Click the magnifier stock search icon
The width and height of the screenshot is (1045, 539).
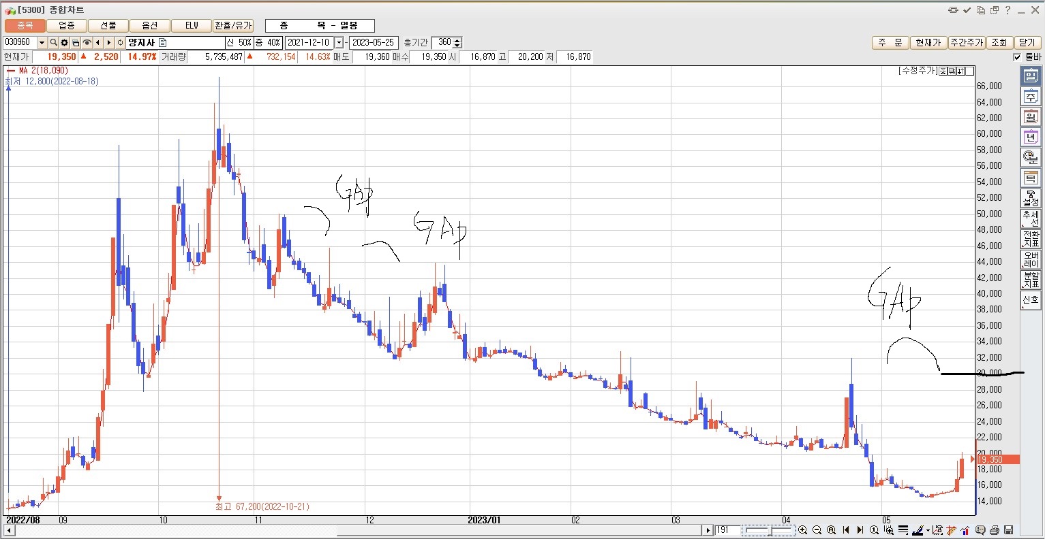point(53,42)
